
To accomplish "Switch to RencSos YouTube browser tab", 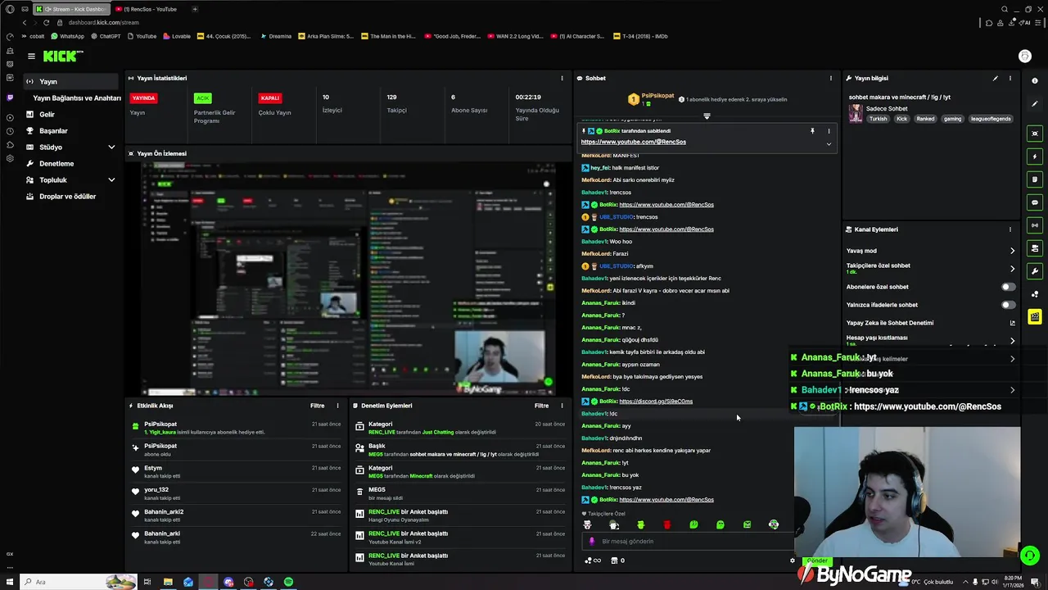I will [x=149, y=9].
